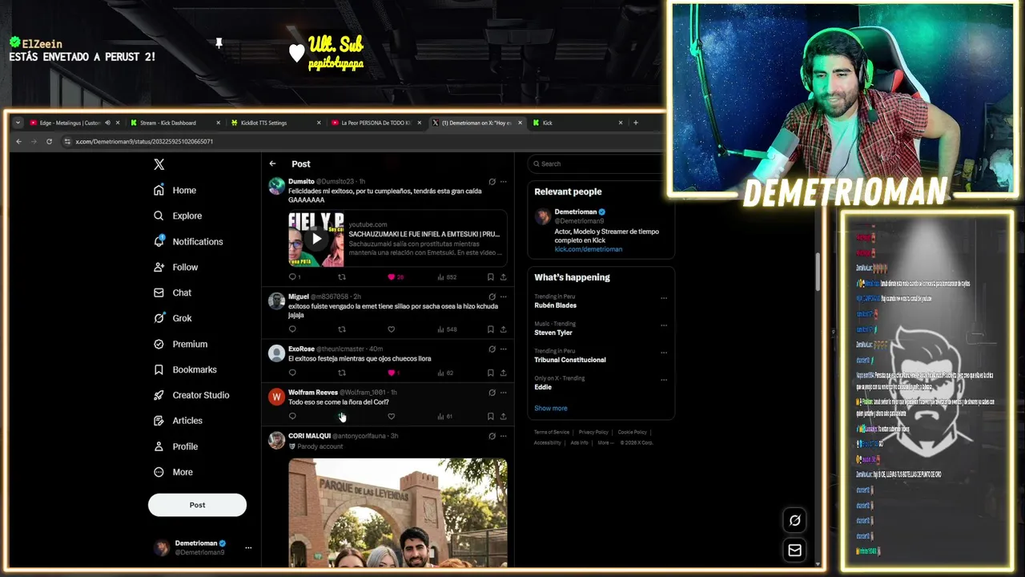This screenshot has height=577, width=1025.
Task: Open more options on ExoRose's reply
Action: pyautogui.click(x=503, y=349)
